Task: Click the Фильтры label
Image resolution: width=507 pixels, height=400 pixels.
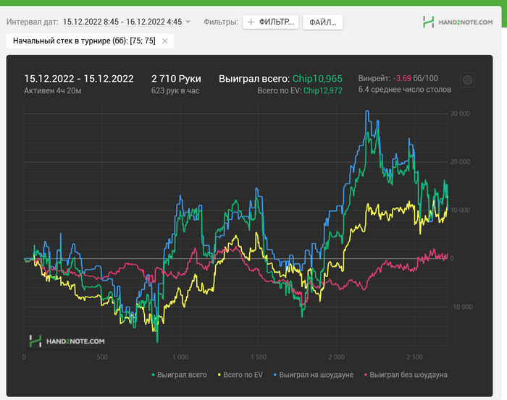Action: click(x=221, y=22)
